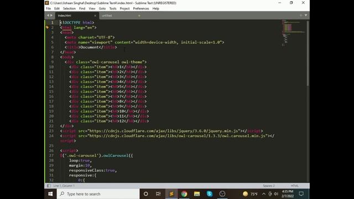Click the item div containing 5
Image resolution: width=354 pixels, height=199 pixels.
[108, 87]
